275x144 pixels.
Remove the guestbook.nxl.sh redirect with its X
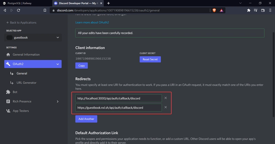166,107
